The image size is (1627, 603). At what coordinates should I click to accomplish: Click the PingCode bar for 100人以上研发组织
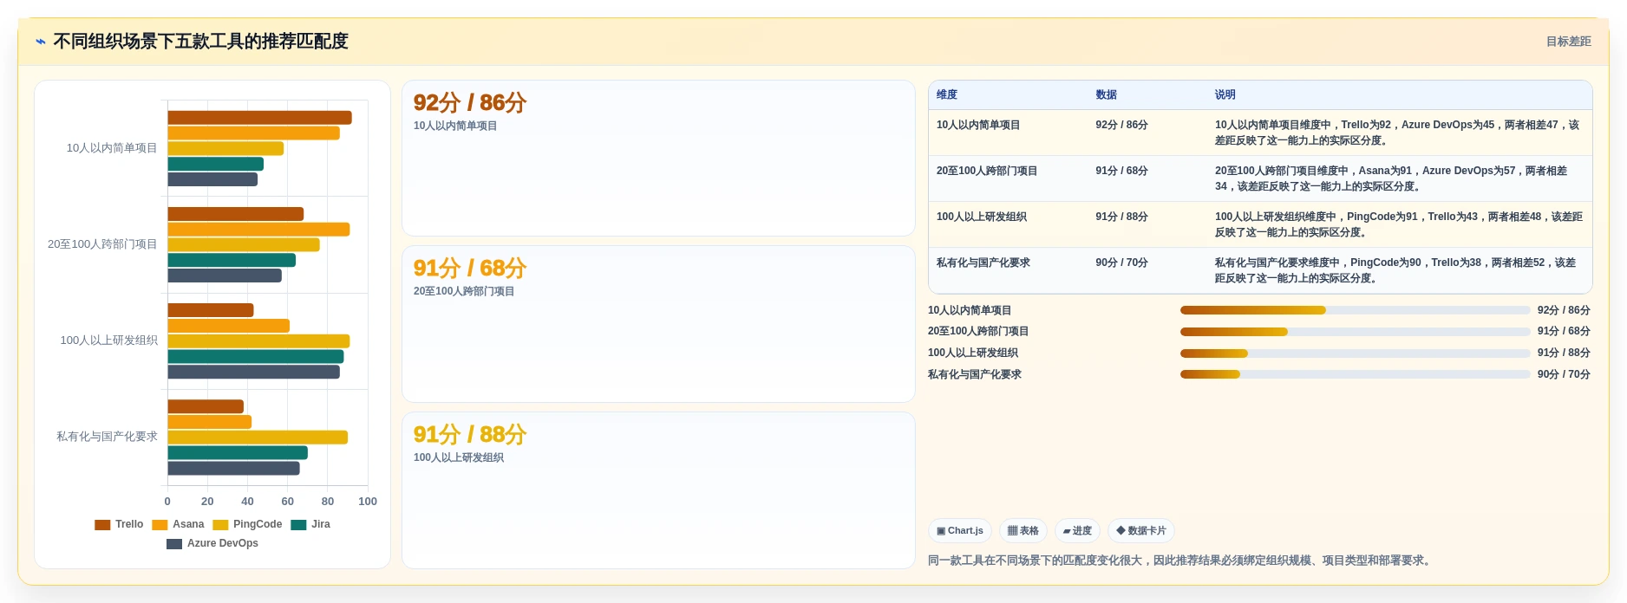coord(258,341)
